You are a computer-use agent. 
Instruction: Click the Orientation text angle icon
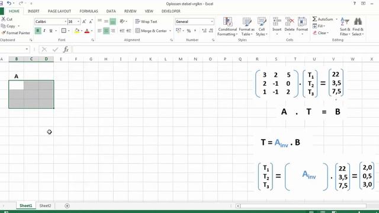tap(123, 21)
